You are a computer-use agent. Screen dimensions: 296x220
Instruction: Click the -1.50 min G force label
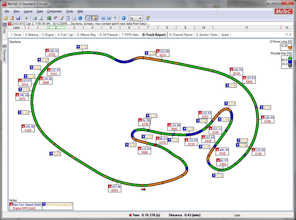[150, 53]
